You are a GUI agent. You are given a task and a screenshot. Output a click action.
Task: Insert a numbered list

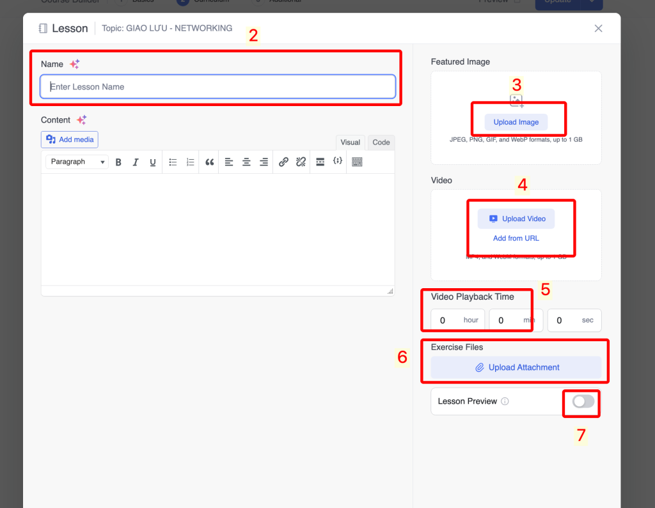[x=190, y=162]
